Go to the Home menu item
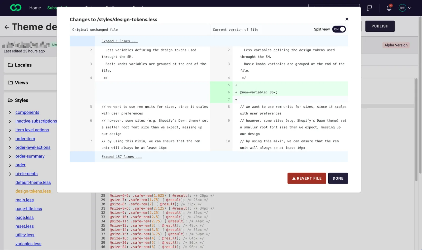 [x=35, y=8]
